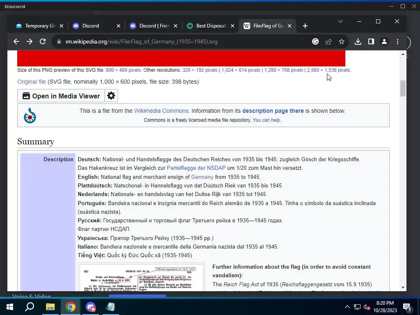Toggle Chrome side panel
This screenshot has height=315, width=420.
click(x=371, y=41)
